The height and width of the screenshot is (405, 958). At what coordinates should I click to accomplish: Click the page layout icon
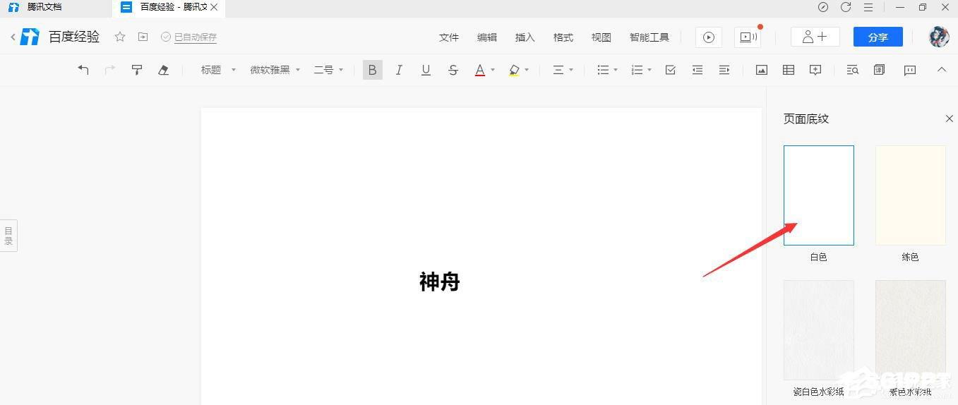coord(880,70)
